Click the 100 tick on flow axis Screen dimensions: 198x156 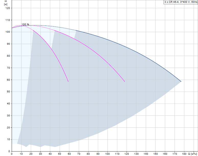107,154
